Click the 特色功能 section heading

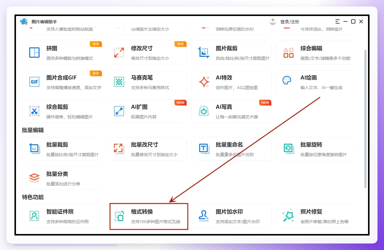point(33,197)
